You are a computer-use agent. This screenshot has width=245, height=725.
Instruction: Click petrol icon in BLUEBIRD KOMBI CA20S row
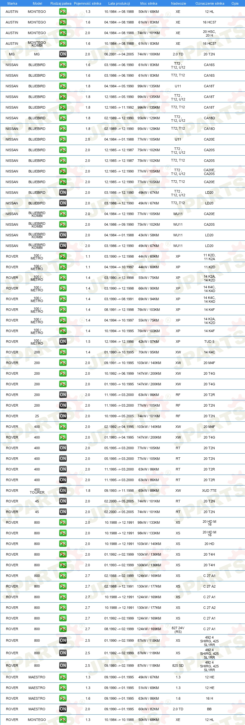point(63,224)
